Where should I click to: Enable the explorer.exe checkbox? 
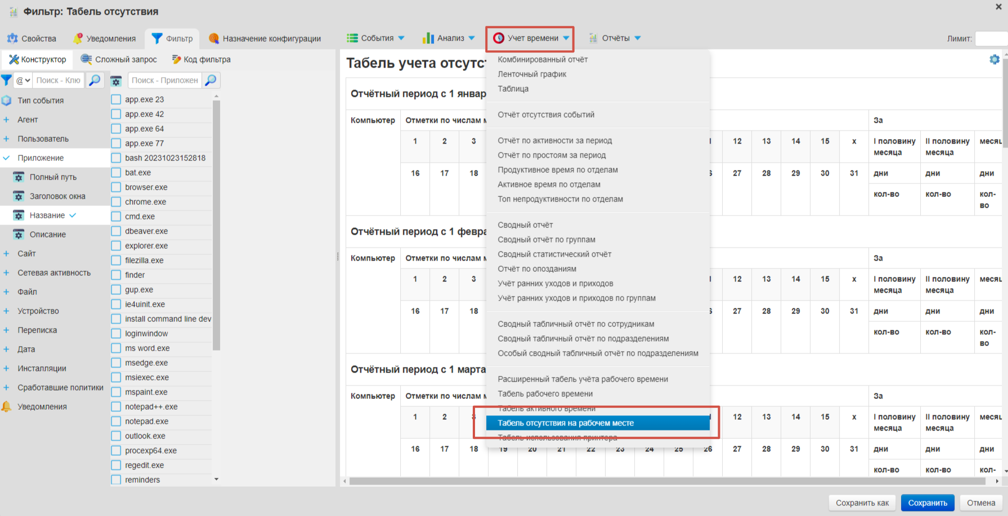tap(116, 246)
